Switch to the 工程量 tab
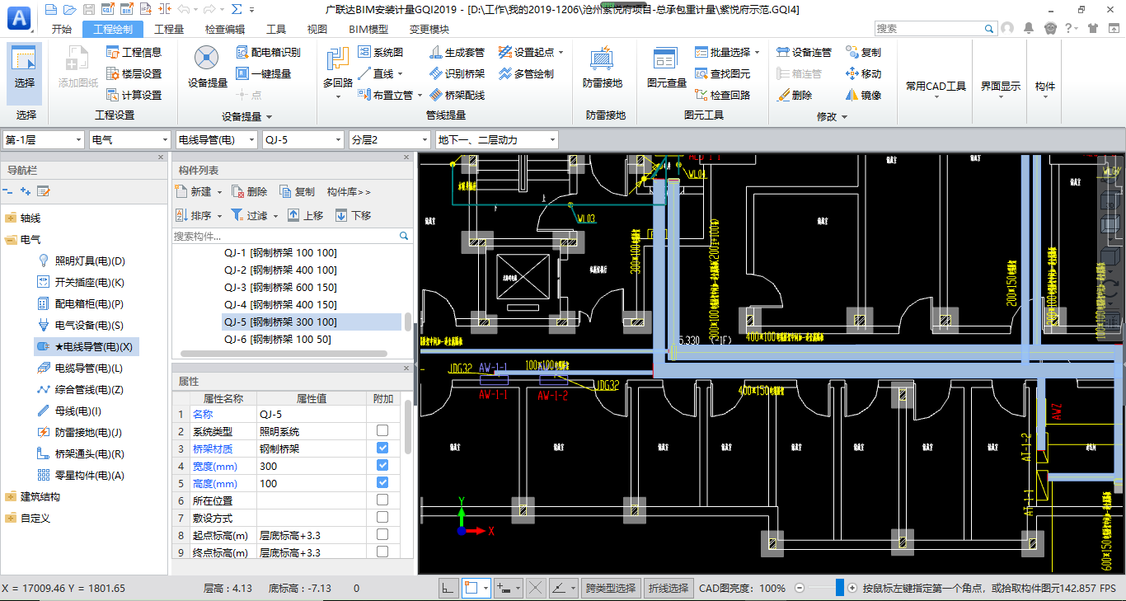This screenshot has height=601, width=1126. coord(169,29)
